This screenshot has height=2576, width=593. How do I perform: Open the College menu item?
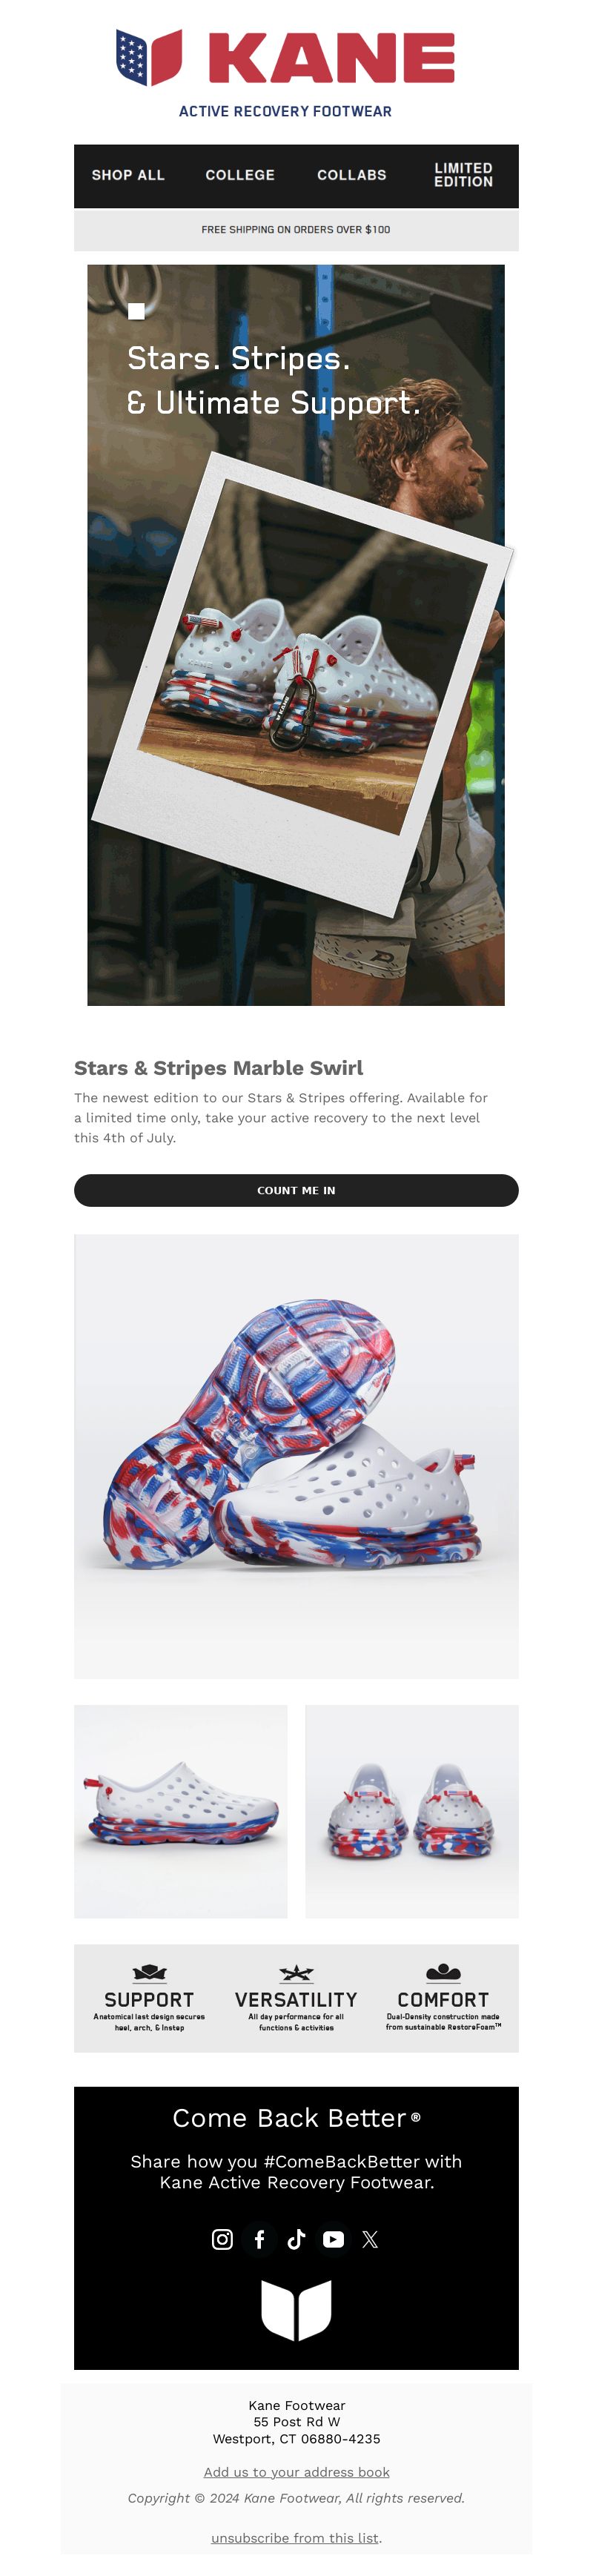point(240,175)
